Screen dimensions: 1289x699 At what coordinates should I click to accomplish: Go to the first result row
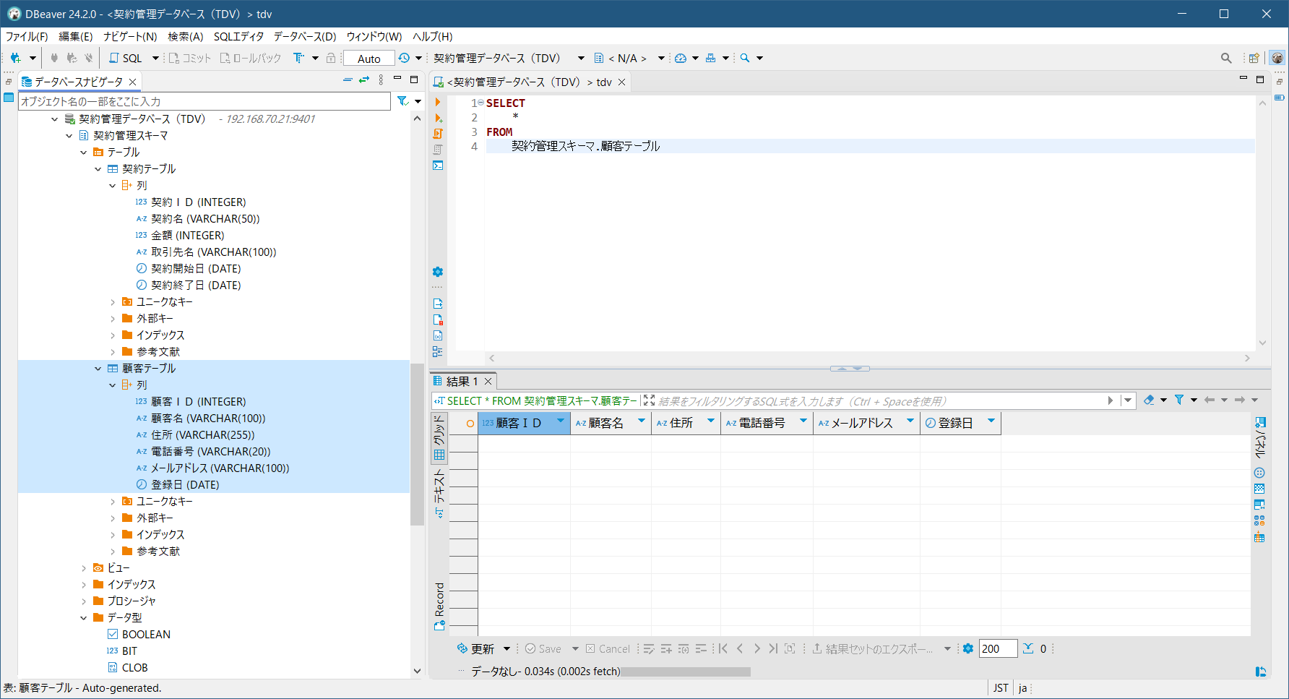[723, 648]
